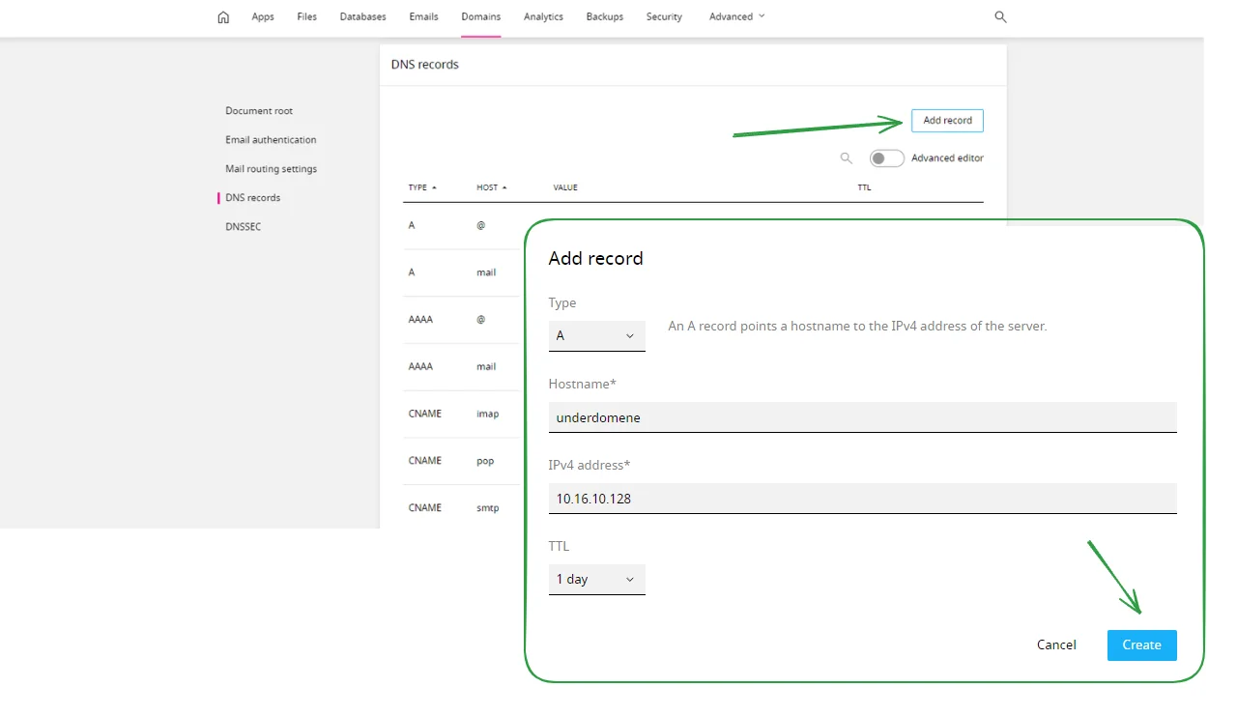Viewport: 1237px width, 716px height.
Task: Sort records by HOST column arrow
Action: 504,187
